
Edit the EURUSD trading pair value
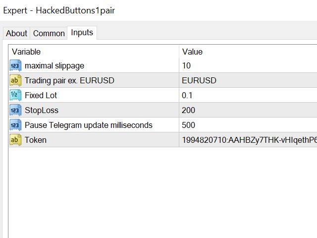(248, 80)
